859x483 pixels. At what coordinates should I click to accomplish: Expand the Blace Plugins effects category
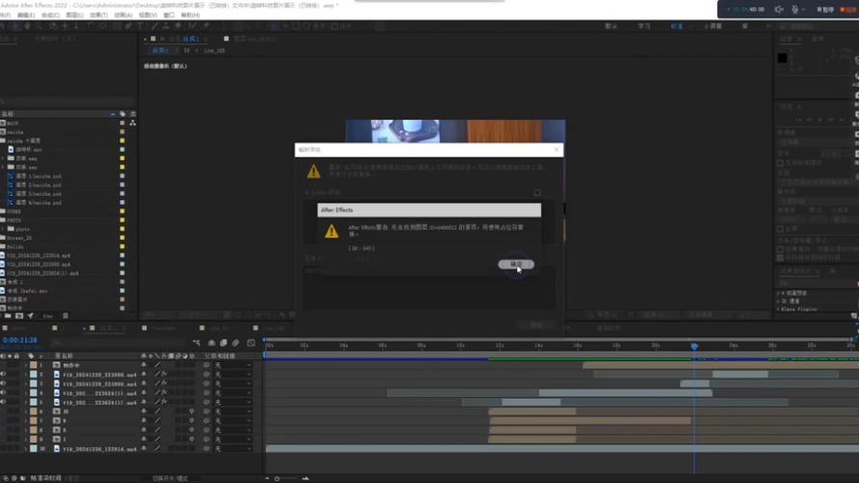779,309
